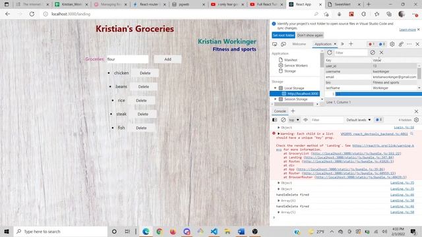The width and height of the screenshot is (422, 237).
Task: Select Manifest in the Application sidebar
Action: click(291, 60)
